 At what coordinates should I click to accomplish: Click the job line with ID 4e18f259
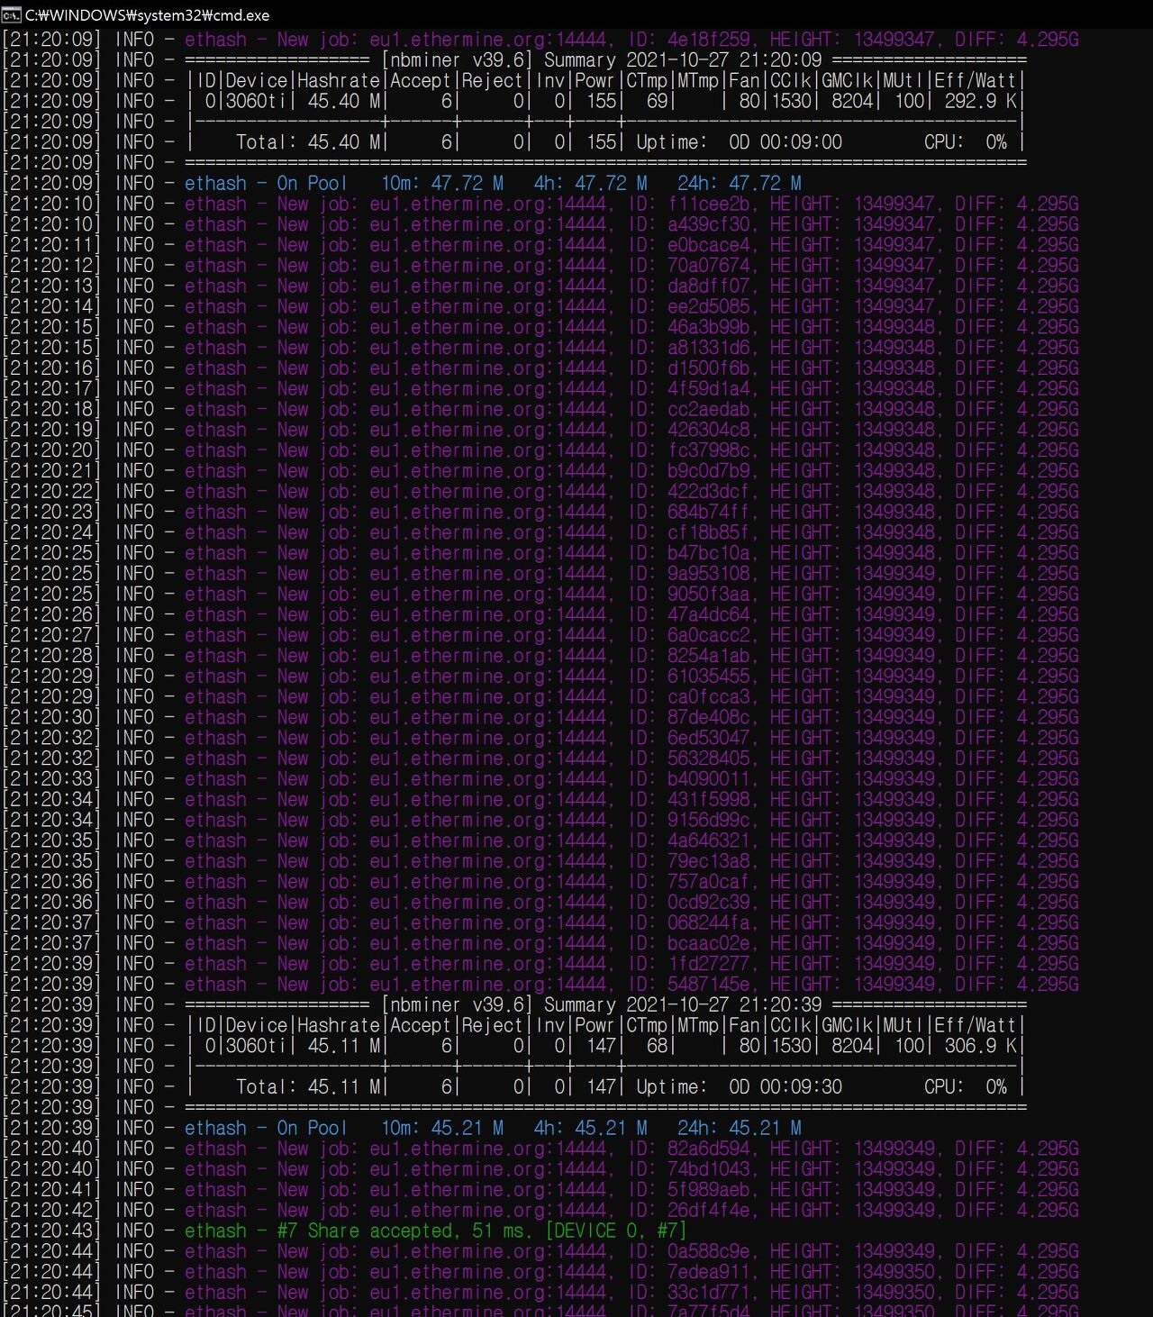pyautogui.click(x=540, y=40)
